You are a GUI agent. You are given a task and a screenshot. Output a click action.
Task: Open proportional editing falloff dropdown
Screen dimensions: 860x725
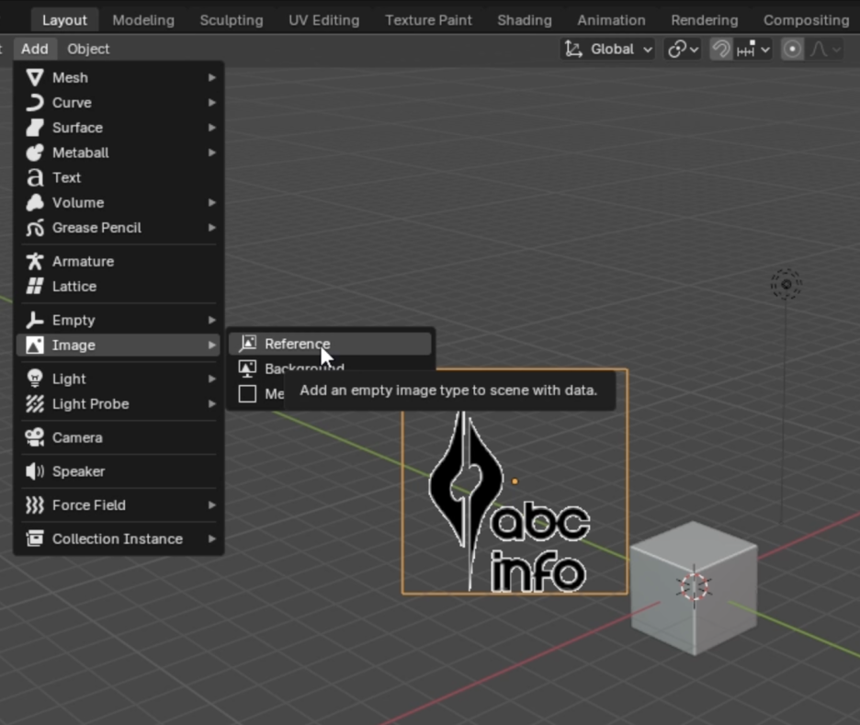825,50
